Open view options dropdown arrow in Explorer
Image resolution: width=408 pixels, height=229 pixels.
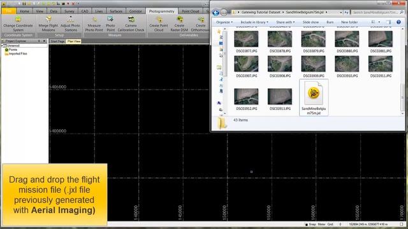(379, 22)
